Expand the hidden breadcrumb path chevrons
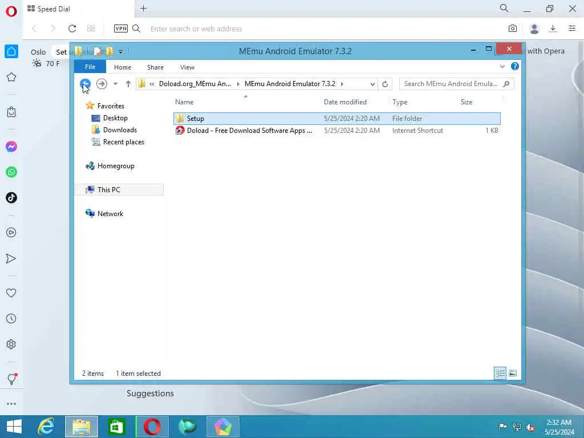The image size is (584, 438). click(152, 84)
